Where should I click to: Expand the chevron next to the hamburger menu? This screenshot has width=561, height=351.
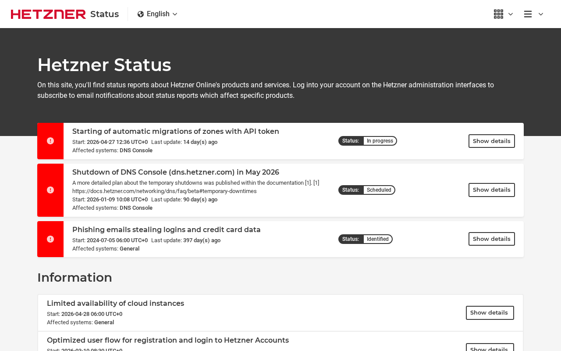click(x=541, y=14)
